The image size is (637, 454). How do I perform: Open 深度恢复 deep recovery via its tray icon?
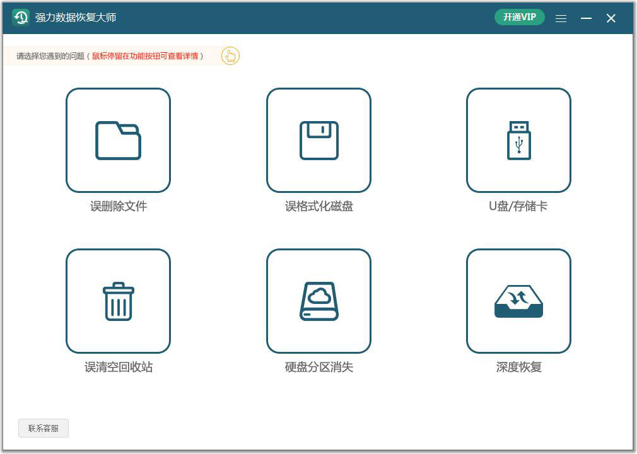[x=518, y=301]
